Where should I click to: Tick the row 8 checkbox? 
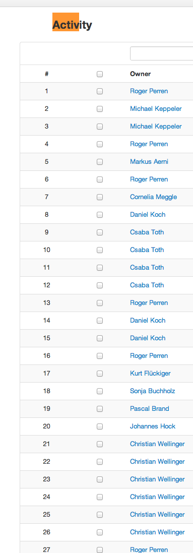tap(99, 215)
